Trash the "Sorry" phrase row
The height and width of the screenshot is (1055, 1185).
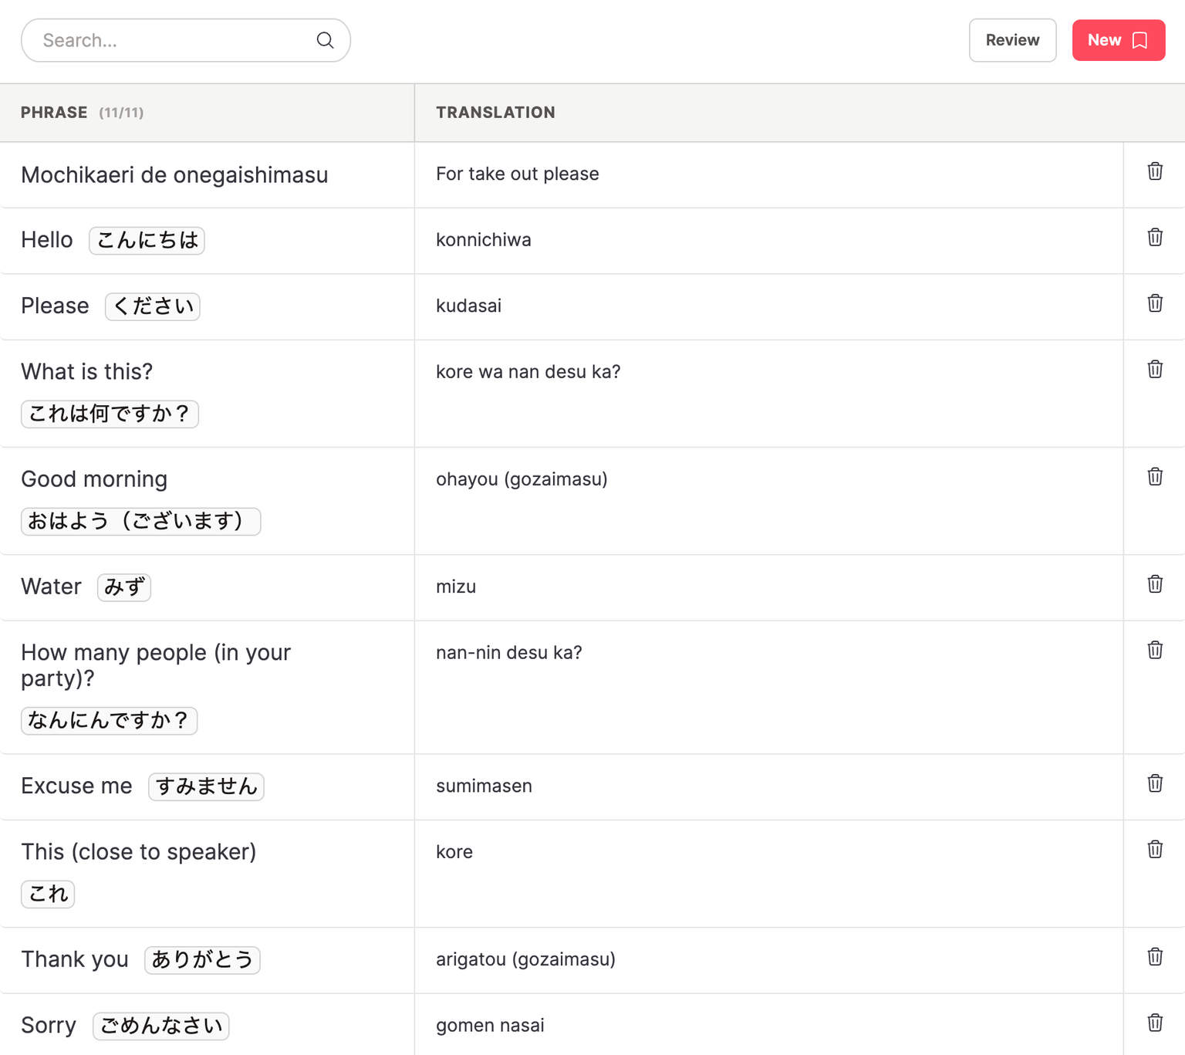(x=1154, y=1023)
